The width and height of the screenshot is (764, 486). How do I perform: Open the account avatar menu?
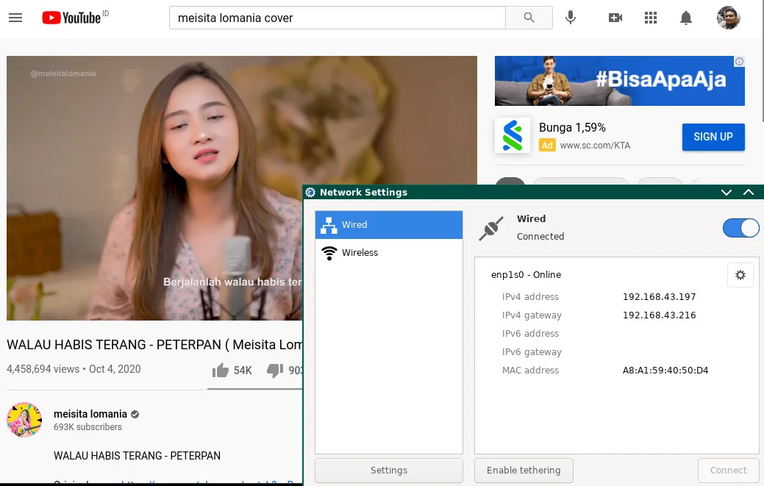729,18
